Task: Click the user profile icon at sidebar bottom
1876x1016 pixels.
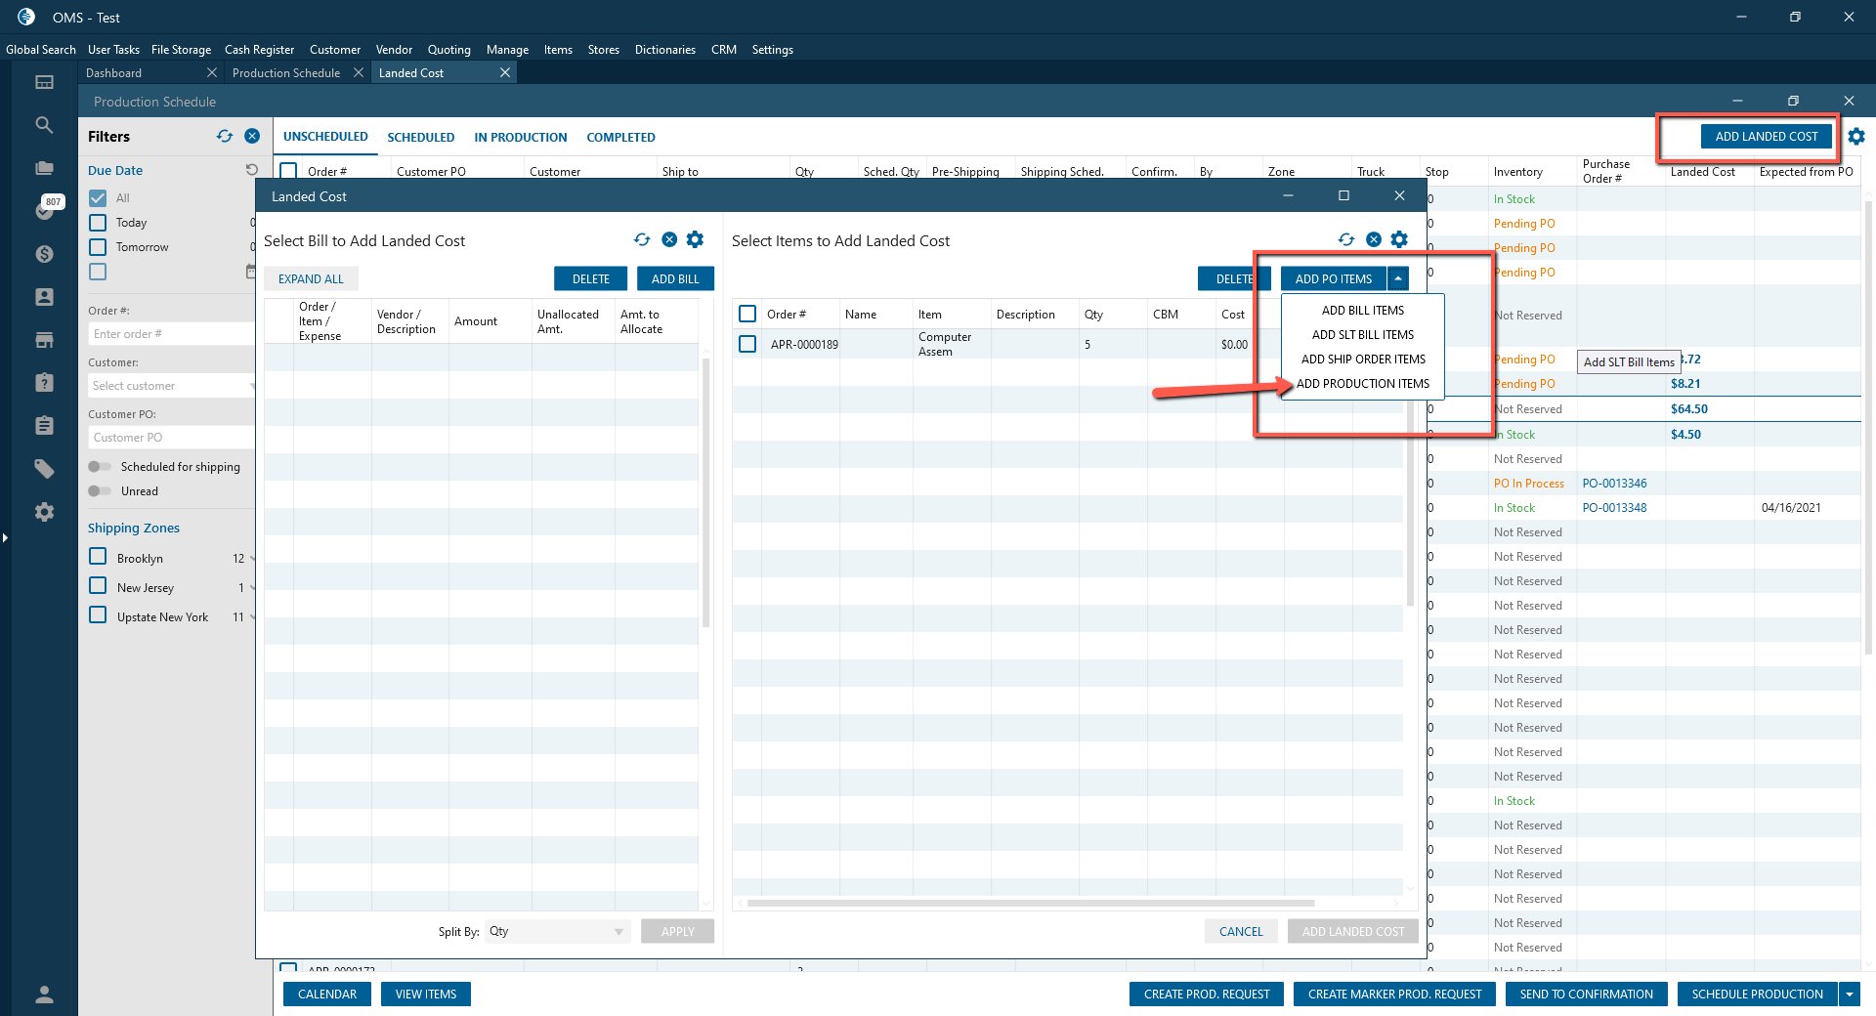Action: (x=44, y=995)
